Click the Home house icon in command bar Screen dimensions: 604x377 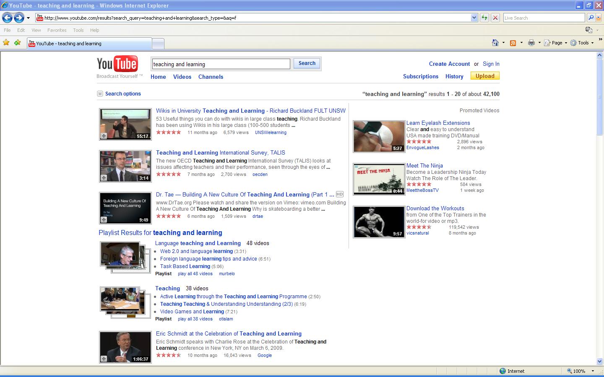click(495, 43)
